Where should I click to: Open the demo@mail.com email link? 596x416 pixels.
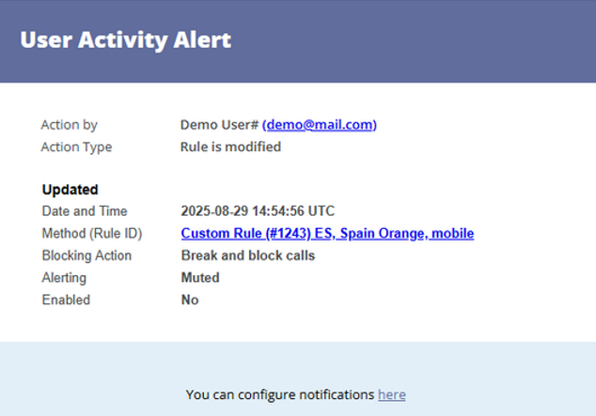tap(320, 125)
